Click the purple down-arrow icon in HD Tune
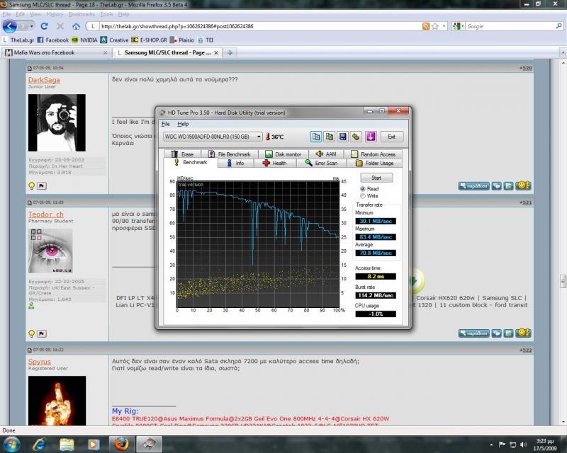The width and height of the screenshot is (567, 453). pos(371,137)
